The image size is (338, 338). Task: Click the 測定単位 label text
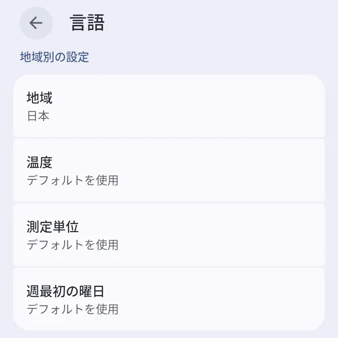[x=52, y=226]
